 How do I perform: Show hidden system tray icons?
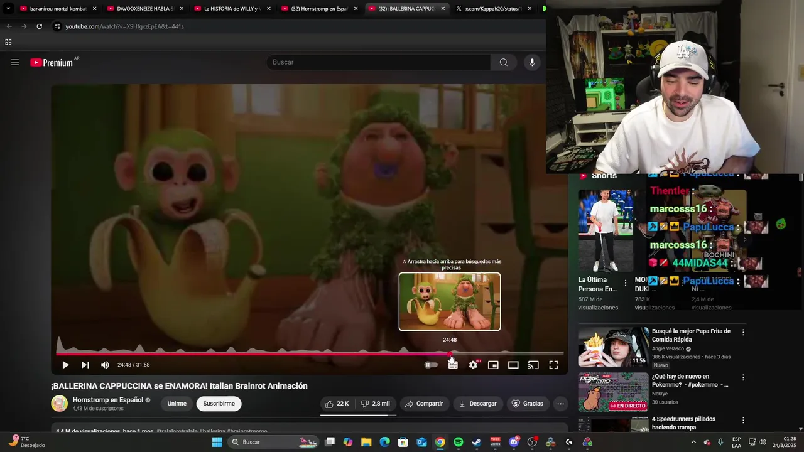pos(693,442)
